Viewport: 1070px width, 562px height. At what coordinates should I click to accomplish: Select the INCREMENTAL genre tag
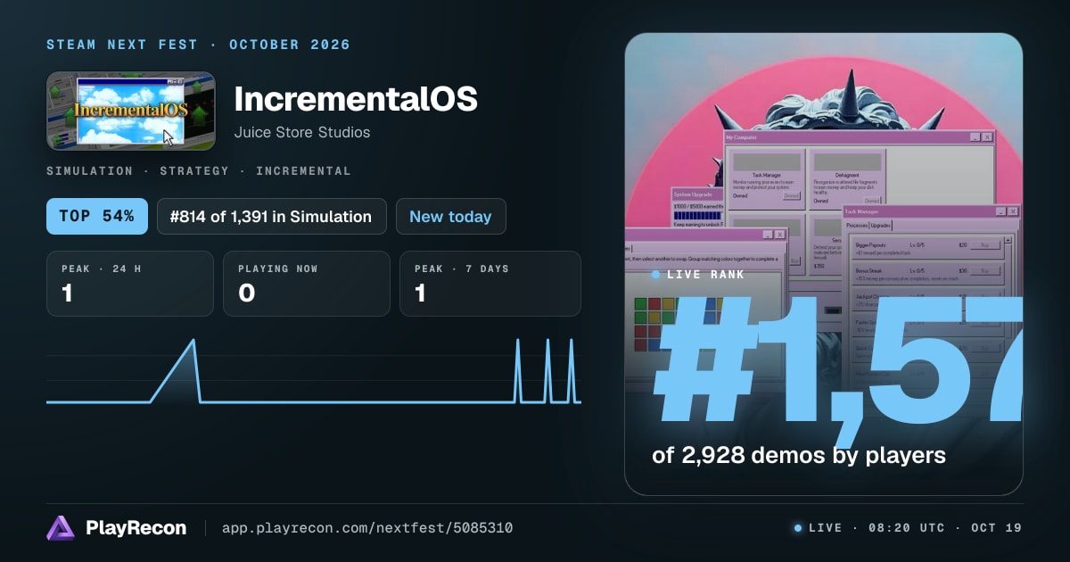(303, 170)
